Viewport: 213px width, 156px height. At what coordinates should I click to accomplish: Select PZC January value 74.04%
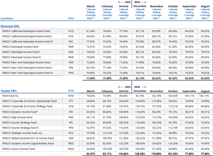pos(123,42)
